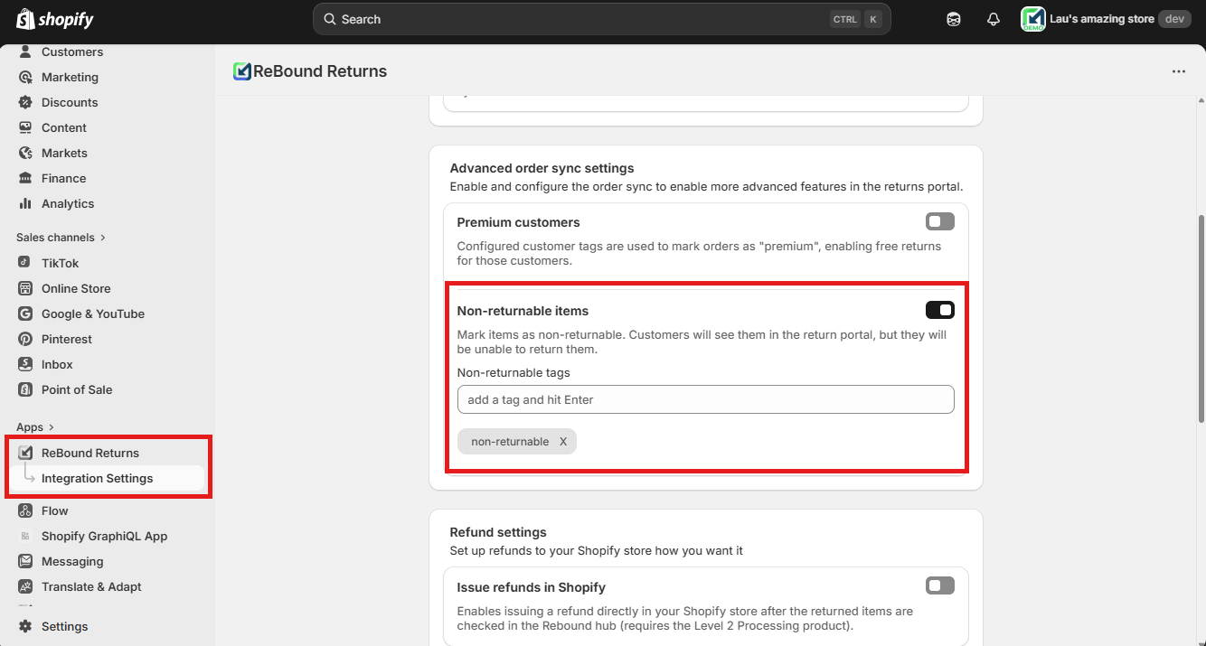
Task: Open the Sidekick assistant icon
Action: coord(954,19)
